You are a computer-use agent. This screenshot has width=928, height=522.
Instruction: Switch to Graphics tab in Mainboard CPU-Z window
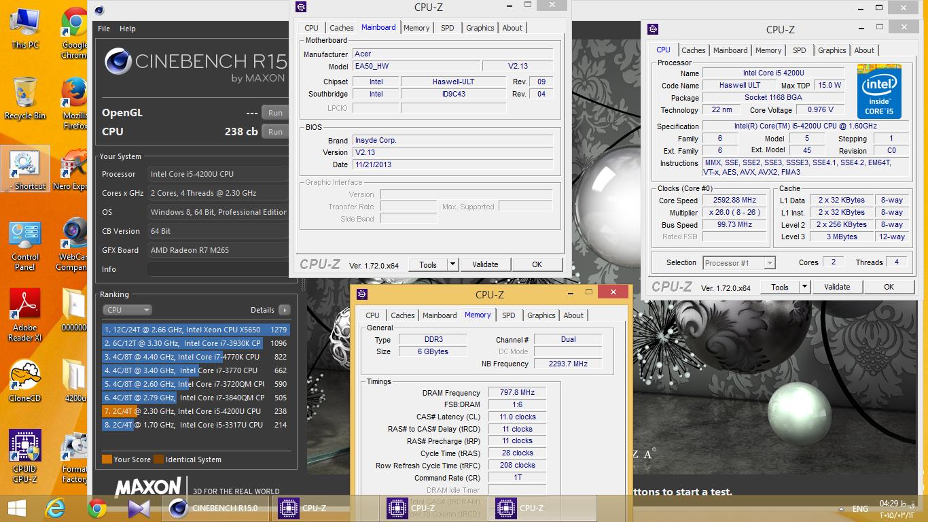480,28
